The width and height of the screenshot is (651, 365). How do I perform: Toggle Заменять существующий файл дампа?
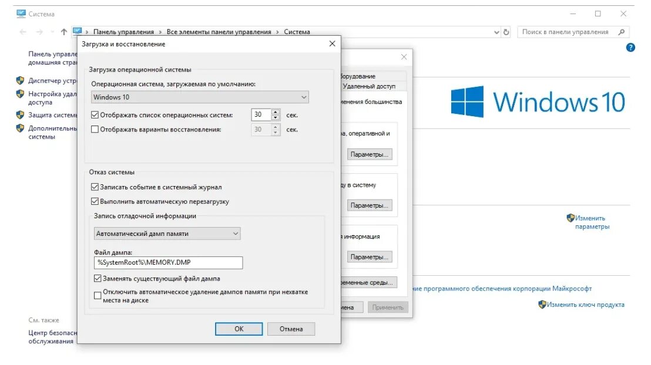[x=98, y=278]
